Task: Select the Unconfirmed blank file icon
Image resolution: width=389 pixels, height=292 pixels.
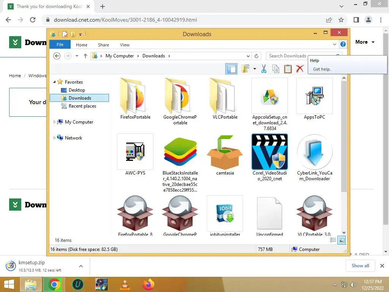Action: (270, 213)
